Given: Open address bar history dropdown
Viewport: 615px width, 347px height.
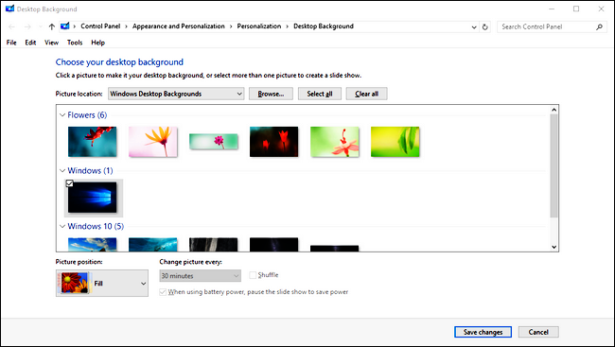Looking at the screenshot, I should pyautogui.click(x=474, y=27).
